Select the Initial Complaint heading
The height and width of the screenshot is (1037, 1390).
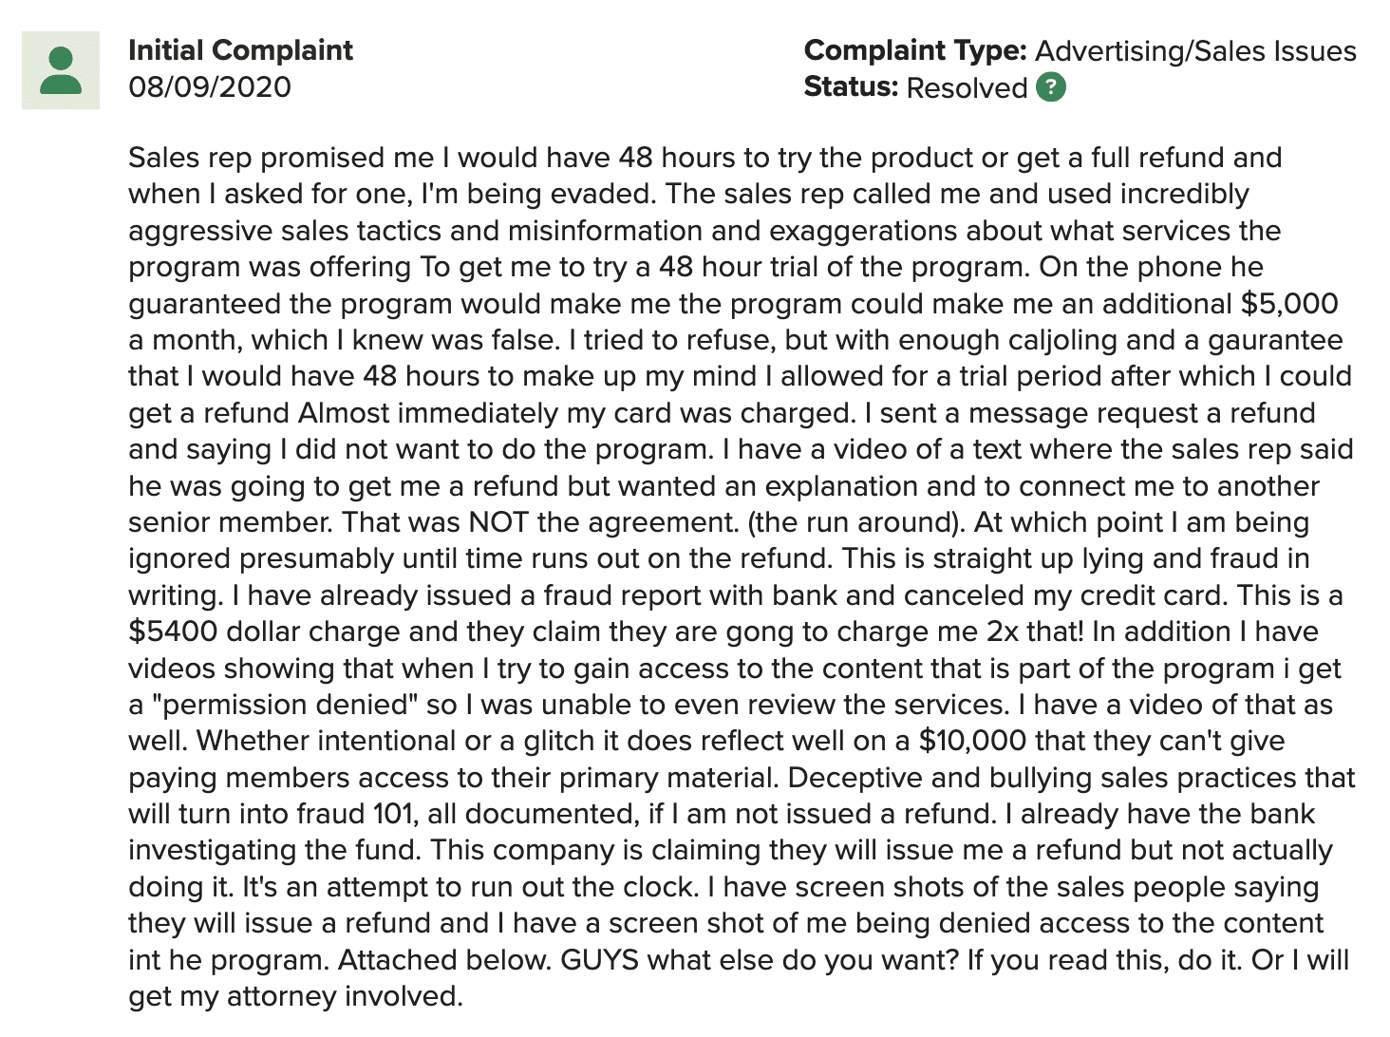point(240,50)
